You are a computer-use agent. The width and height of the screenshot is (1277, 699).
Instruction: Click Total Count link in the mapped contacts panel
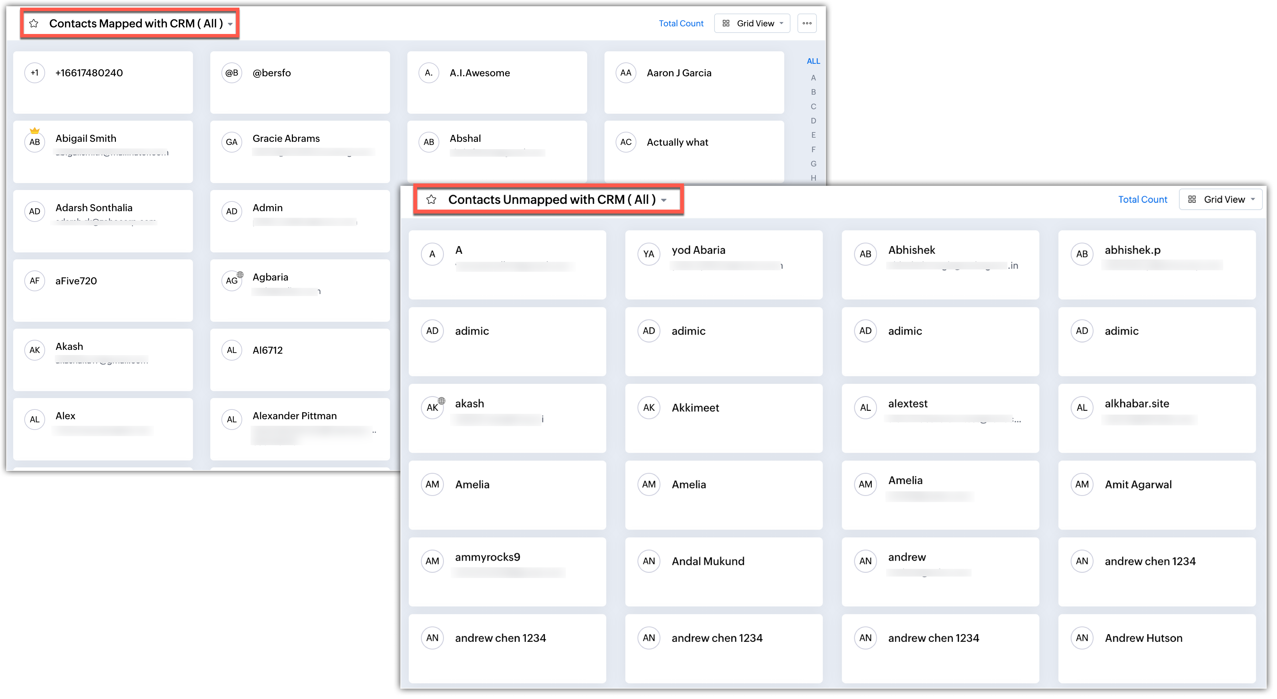(x=680, y=23)
